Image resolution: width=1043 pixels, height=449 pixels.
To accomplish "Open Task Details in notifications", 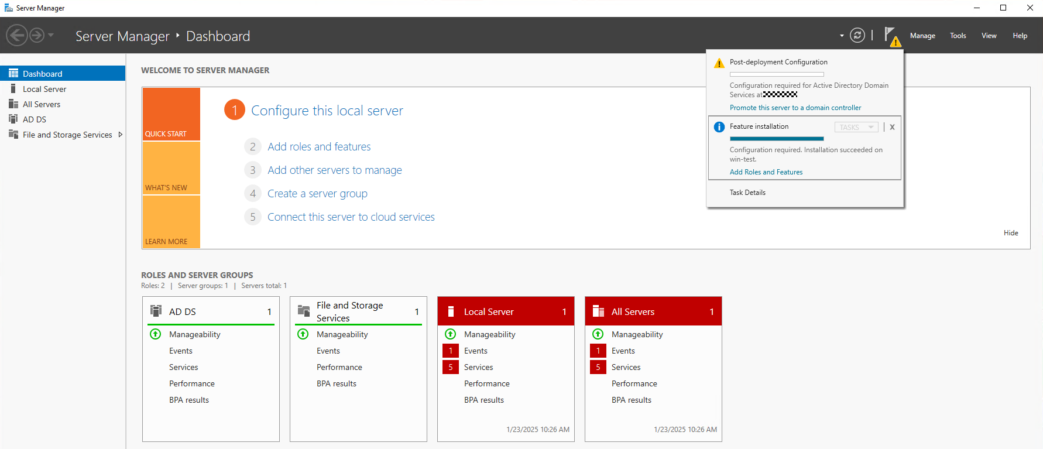I will [x=747, y=193].
